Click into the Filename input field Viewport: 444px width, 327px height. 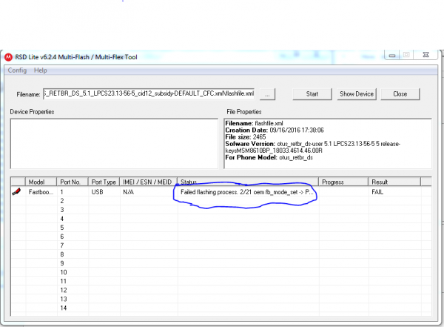pyautogui.click(x=149, y=93)
